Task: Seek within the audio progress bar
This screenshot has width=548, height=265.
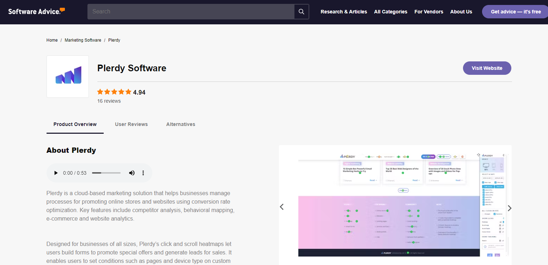Action: (x=106, y=173)
